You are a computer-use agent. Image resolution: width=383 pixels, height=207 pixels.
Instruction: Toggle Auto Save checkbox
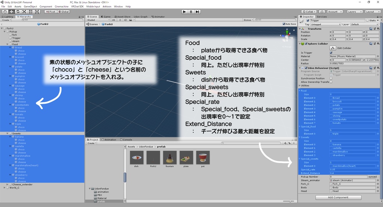pyautogui.click(x=284, y=24)
